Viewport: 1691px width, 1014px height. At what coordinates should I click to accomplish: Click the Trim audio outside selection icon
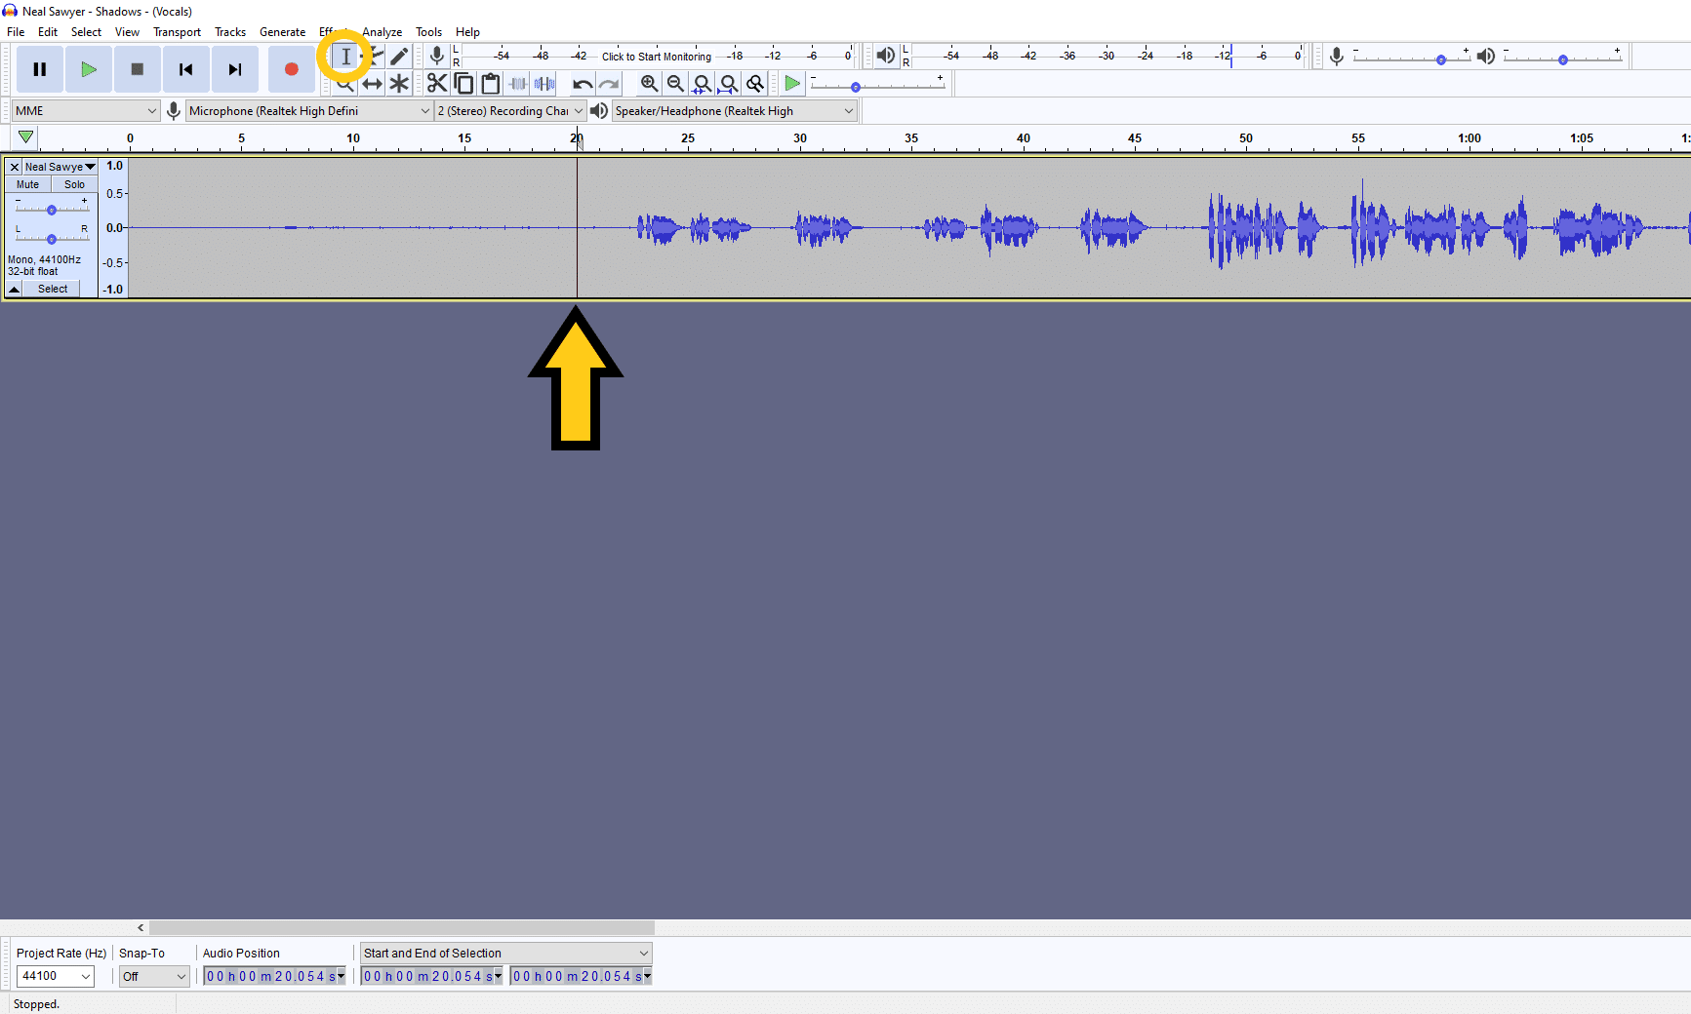(517, 84)
